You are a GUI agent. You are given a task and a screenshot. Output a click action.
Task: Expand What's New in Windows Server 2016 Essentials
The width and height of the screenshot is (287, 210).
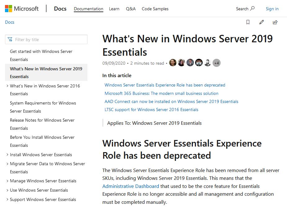(7, 86)
